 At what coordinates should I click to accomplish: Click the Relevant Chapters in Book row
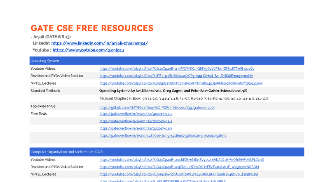pyautogui.click(x=166, y=98)
